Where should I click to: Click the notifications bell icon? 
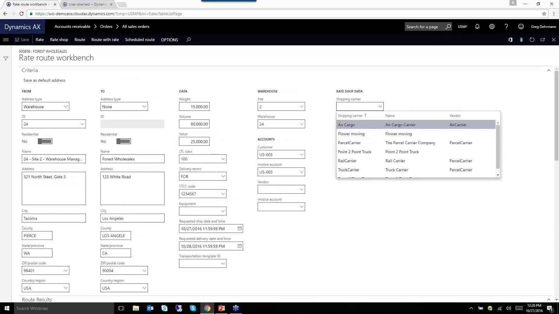pos(477,26)
